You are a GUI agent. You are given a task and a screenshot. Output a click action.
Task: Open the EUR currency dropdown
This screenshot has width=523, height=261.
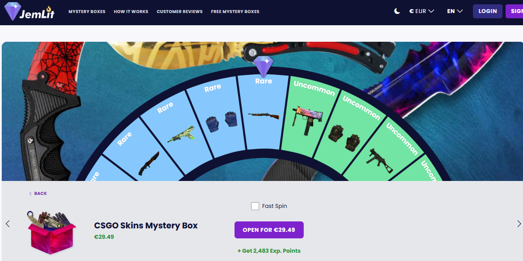tap(422, 11)
